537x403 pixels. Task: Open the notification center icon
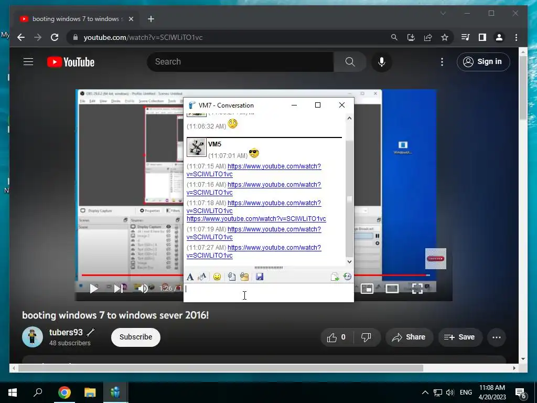tap(521, 393)
